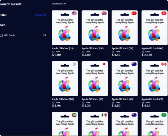
Task: Click the United Kingdom flag icon
Action: 104,13
